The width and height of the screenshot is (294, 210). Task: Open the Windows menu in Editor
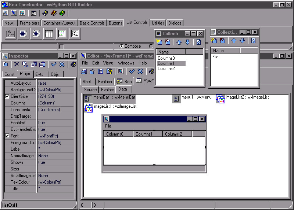click(126, 63)
